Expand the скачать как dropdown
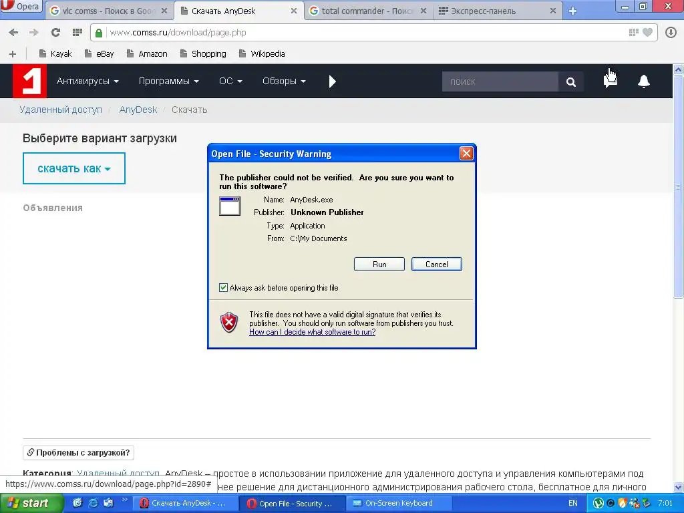Image resolution: width=684 pixels, height=513 pixels. 74,168
